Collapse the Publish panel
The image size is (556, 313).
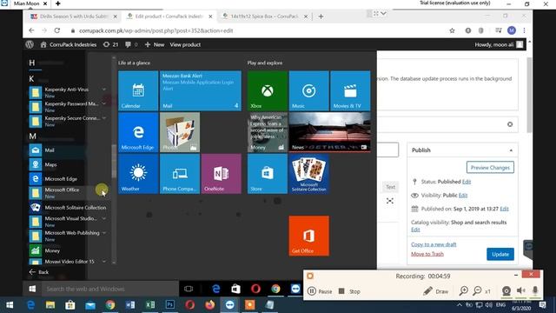click(x=511, y=150)
